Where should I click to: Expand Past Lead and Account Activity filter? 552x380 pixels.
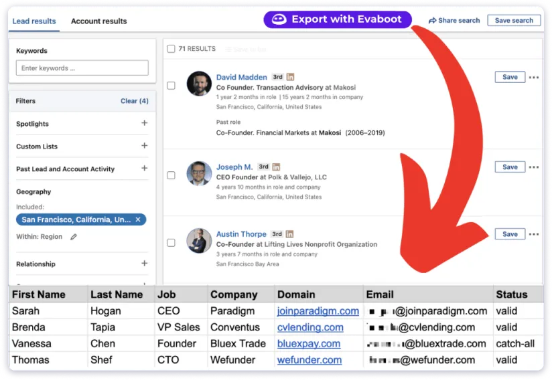(144, 168)
